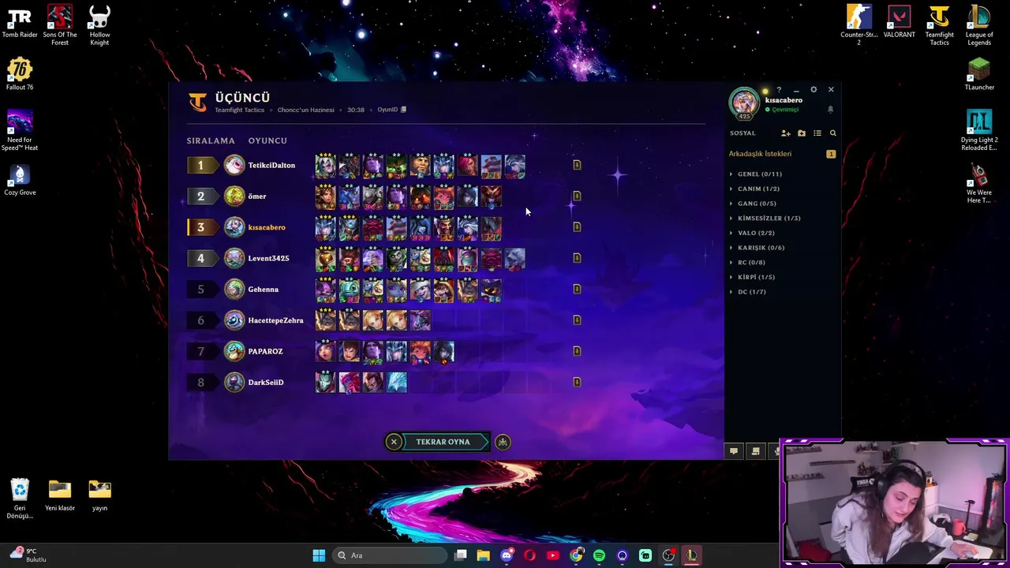This screenshot has height=568, width=1010.
Task: Open the match details icon for Levent3425
Action: [577, 258]
